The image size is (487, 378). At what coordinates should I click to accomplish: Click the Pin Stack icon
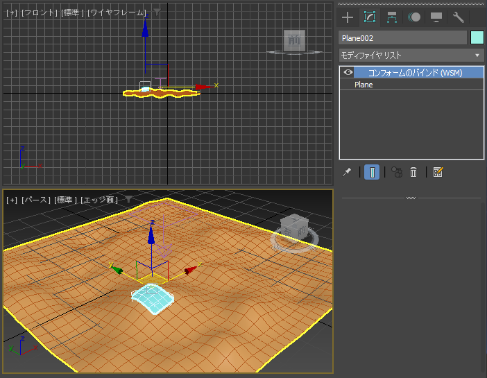[x=347, y=172]
